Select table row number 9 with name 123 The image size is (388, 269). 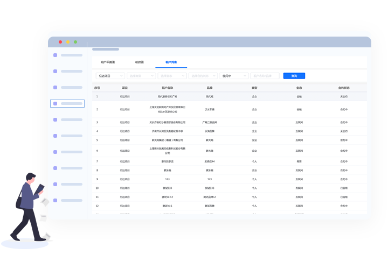pos(230,179)
